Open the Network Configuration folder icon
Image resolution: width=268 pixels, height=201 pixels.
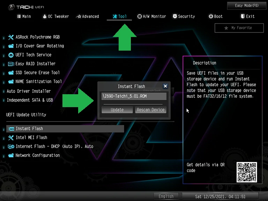tap(11, 155)
